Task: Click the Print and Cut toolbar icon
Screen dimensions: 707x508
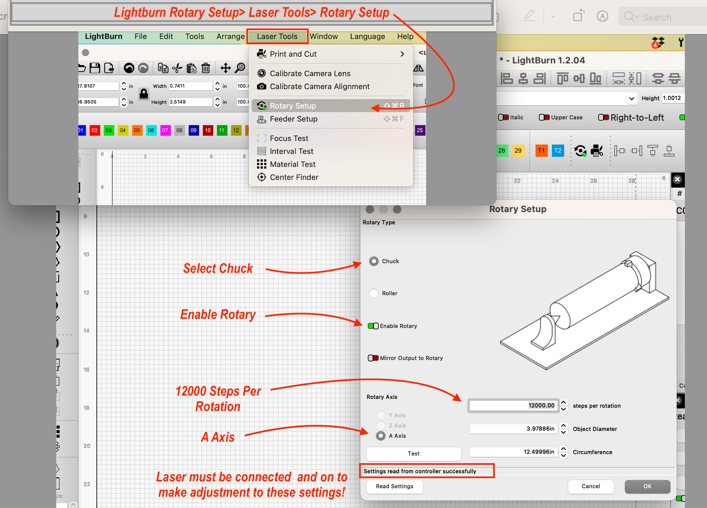Action: tap(261, 54)
